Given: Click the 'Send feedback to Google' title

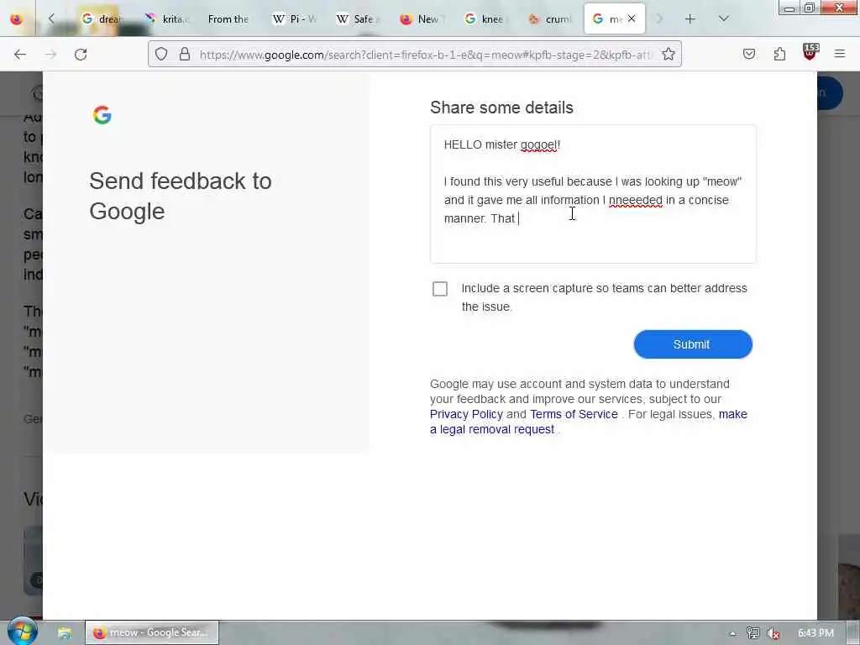Looking at the screenshot, I should click(x=181, y=196).
